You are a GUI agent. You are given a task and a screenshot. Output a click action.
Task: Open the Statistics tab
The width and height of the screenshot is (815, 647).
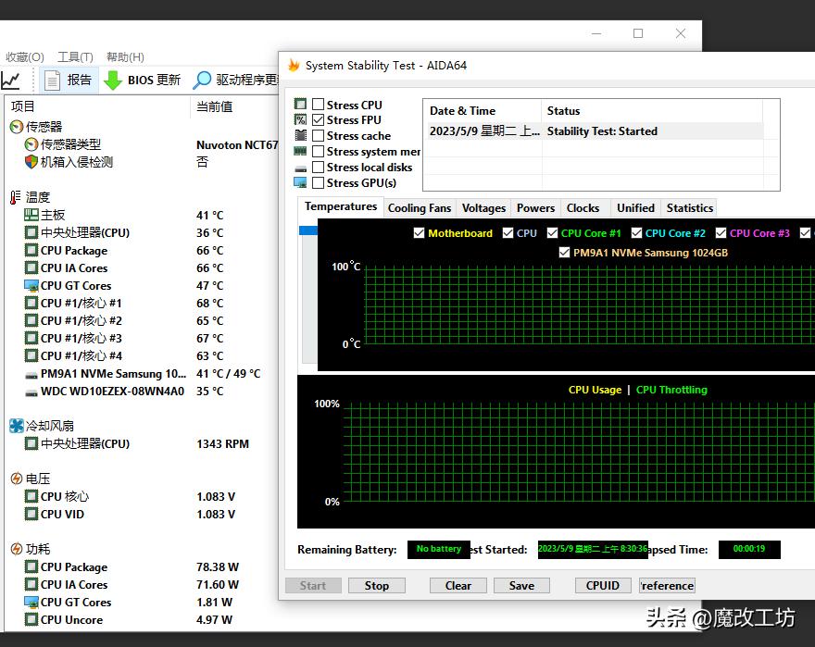point(690,208)
